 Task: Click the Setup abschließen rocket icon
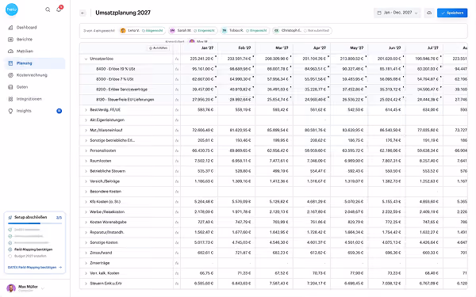[x=10, y=218]
